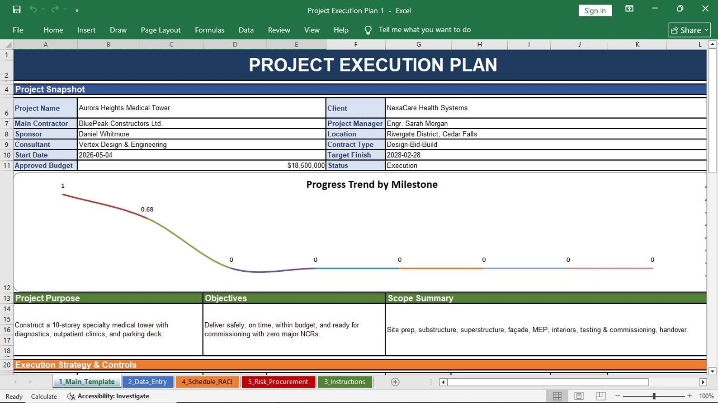Click the zoom out minus button
The image size is (718, 404).
pos(618,396)
